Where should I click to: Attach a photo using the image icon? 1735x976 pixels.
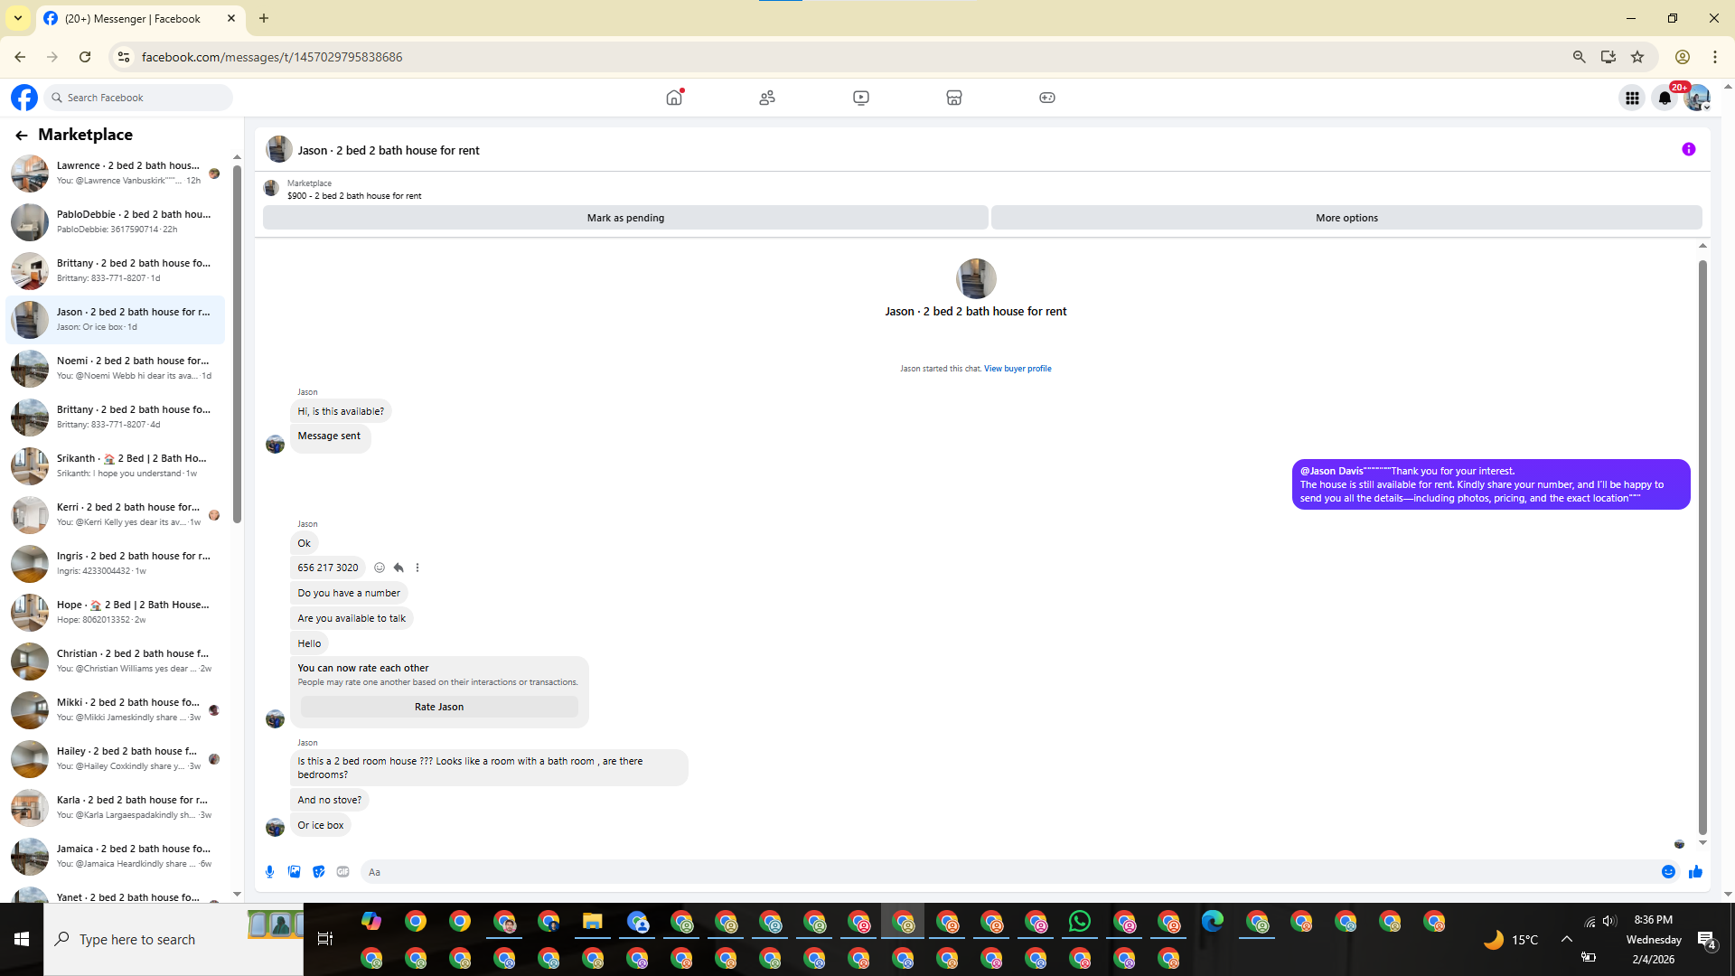click(294, 872)
